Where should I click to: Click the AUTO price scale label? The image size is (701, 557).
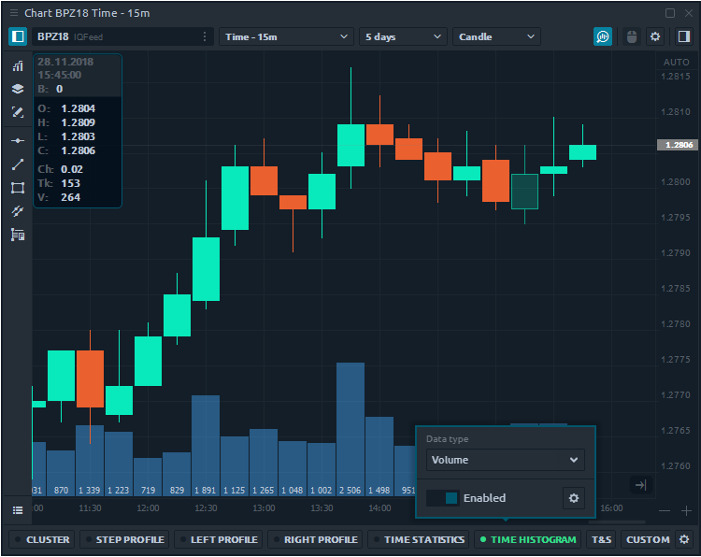click(x=675, y=63)
